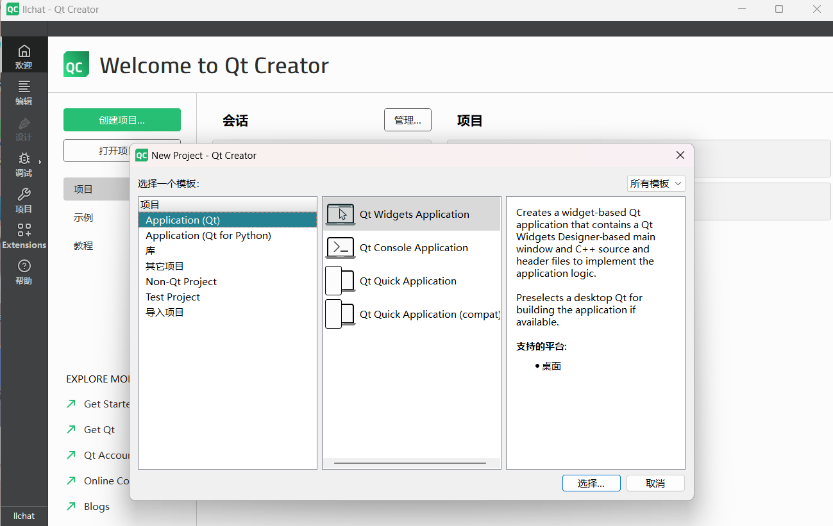Select the 其它项目 category
Image resolution: width=833 pixels, height=526 pixels.
coord(228,266)
